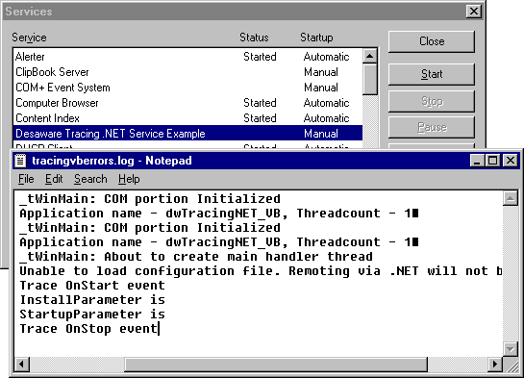Viewport: 524px width, 378px height.
Task: Minimize the Notepad window
Action: [477, 161]
